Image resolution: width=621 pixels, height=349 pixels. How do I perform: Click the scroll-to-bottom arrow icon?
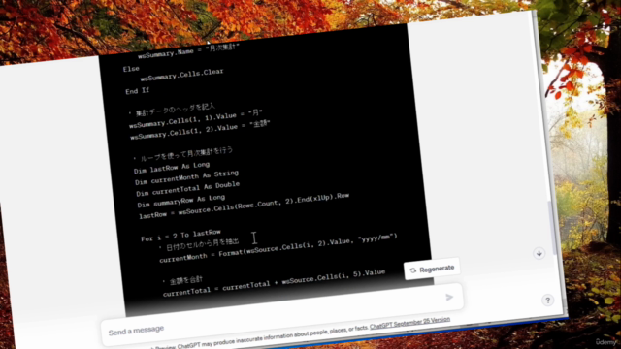click(x=539, y=253)
